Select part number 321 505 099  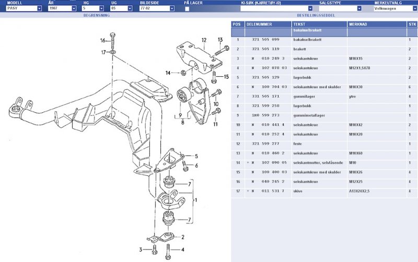(265, 40)
